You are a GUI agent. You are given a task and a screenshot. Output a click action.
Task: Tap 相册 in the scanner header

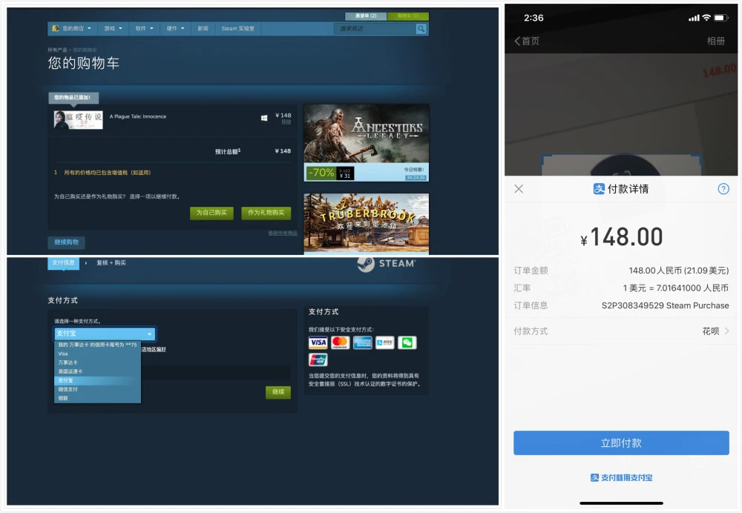click(x=716, y=41)
